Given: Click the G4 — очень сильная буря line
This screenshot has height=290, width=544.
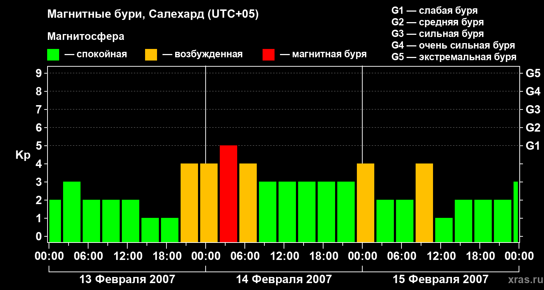Looking at the screenshot, I should point(453,45).
